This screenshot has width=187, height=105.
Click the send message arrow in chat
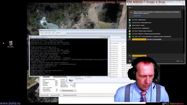tap(182, 61)
